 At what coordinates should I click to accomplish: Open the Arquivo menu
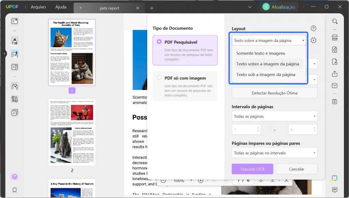[38, 6]
